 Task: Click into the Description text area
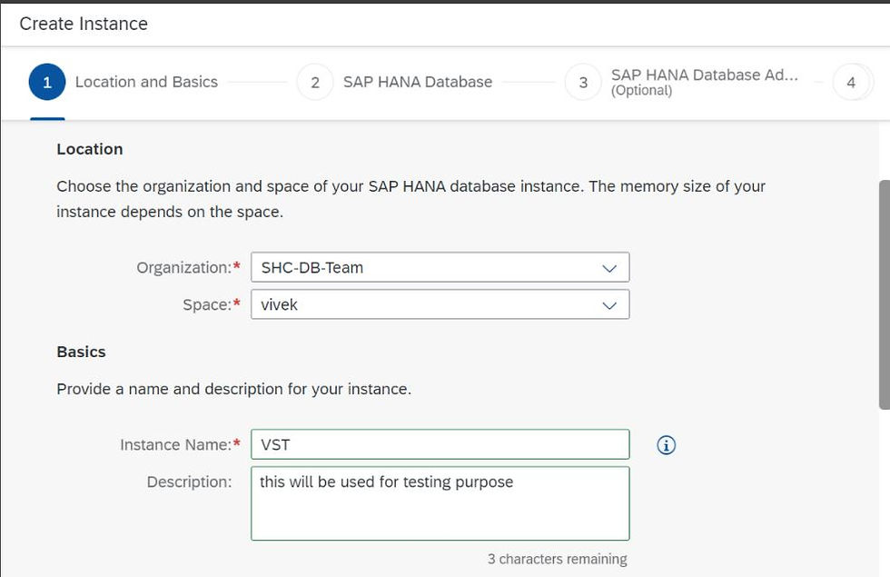pos(440,503)
